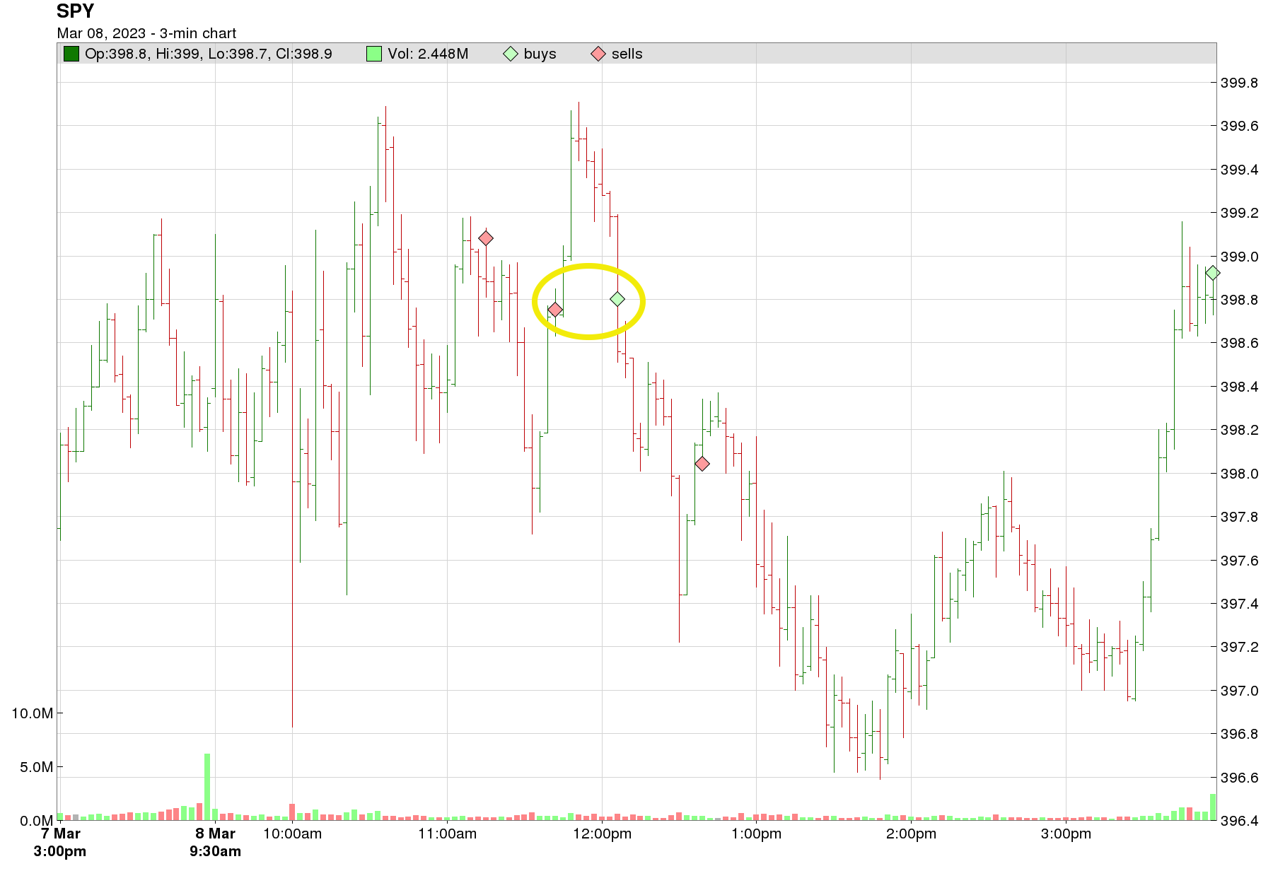The height and width of the screenshot is (871, 1273).
Task: Click the '8 Mar 9:30am' time axis label
Action: click(x=215, y=842)
